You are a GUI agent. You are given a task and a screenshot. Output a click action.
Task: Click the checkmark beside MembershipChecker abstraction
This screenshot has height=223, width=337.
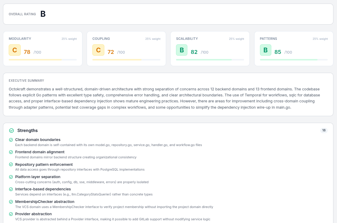pyautogui.click(x=11, y=202)
